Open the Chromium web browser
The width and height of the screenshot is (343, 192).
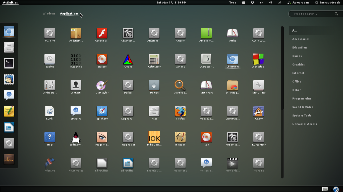tap(232, 59)
